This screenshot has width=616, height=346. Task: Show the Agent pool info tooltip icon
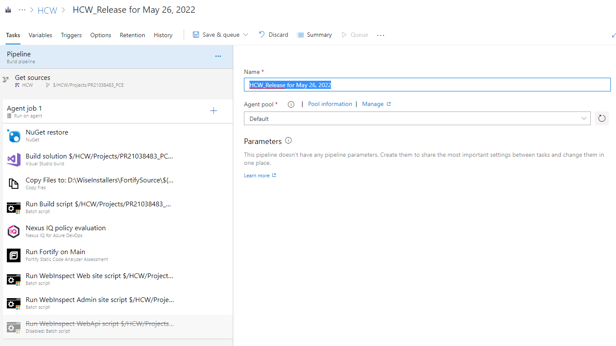291,104
